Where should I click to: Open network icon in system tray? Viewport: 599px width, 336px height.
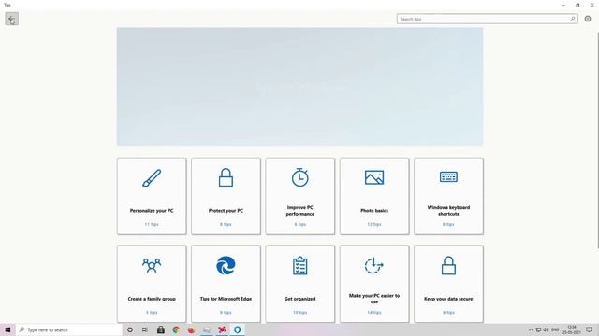(x=538, y=329)
